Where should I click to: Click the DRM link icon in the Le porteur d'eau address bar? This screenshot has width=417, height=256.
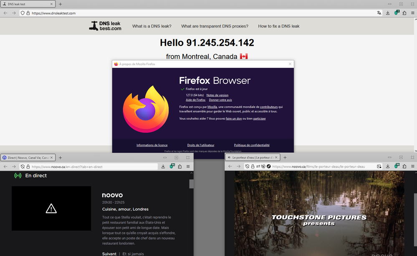click(x=268, y=166)
